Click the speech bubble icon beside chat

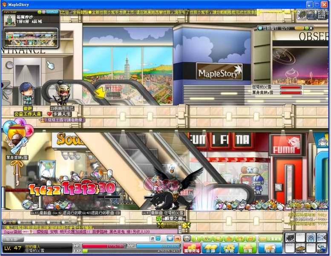[x=170, y=239]
